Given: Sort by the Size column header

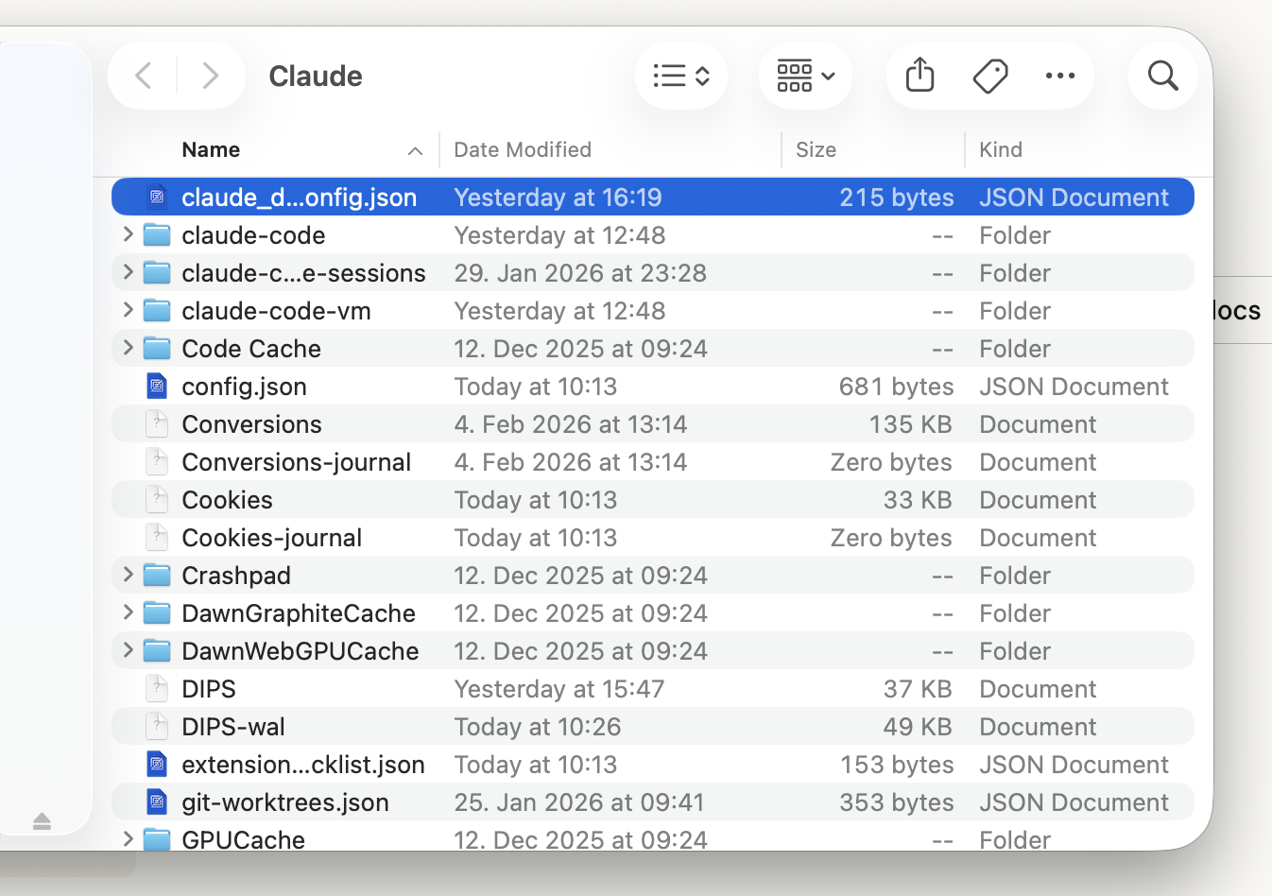Looking at the screenshot, I should tap(816, 149).
